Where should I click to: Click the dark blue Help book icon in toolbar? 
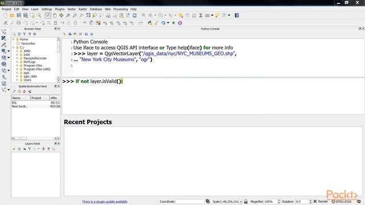[x=237, y=15]
